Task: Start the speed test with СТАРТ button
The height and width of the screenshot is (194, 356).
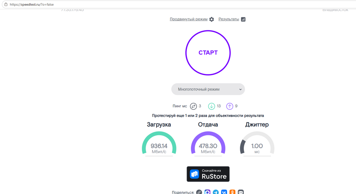Action: 208,53
